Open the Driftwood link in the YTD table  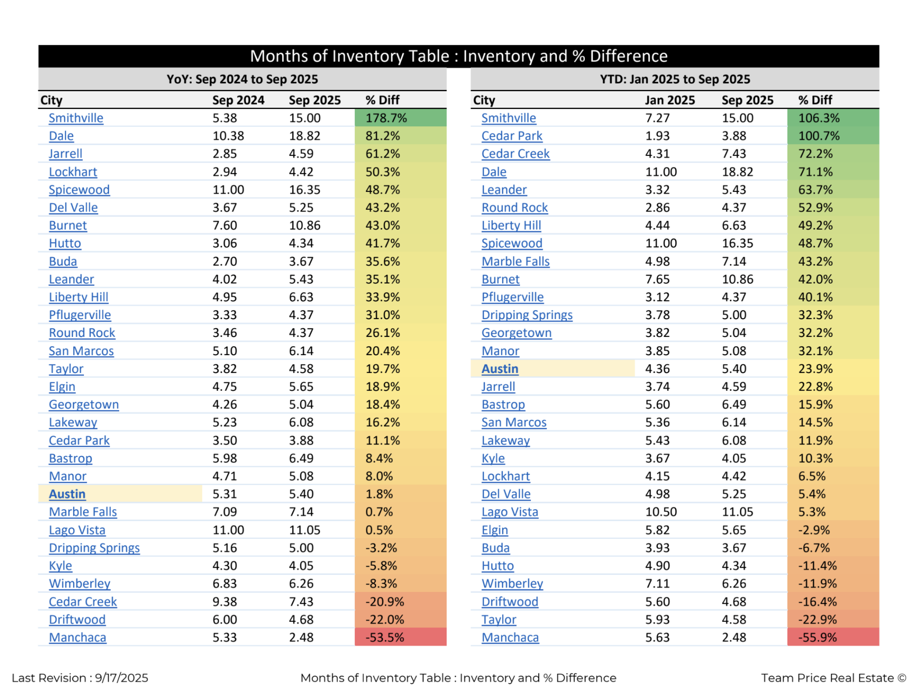(509, 602)
